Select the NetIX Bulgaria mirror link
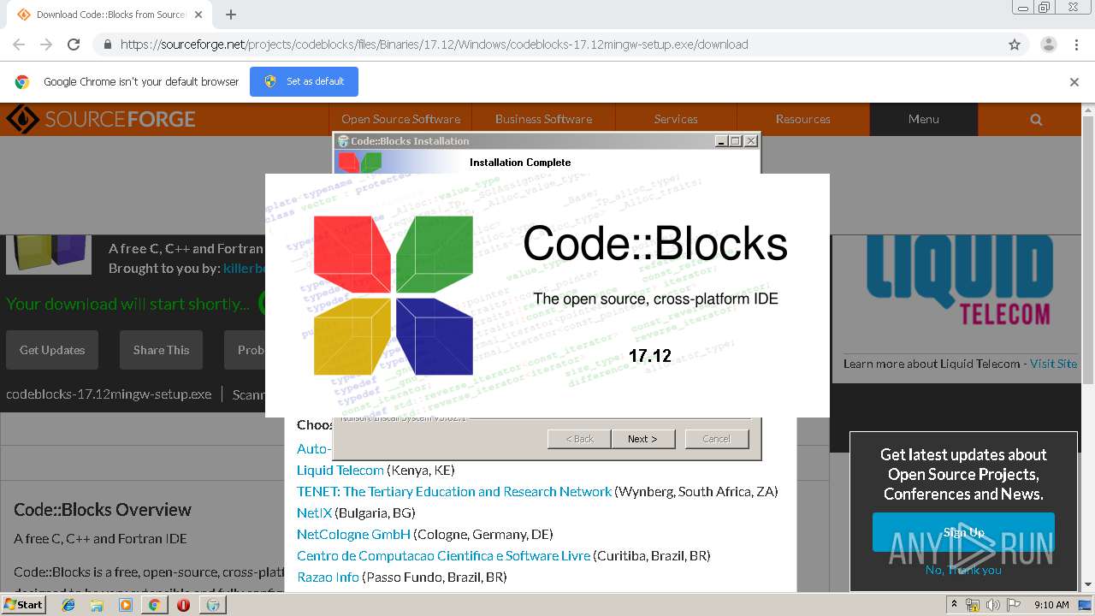Viewport: 1095px width, 616px height. [314, 512]
